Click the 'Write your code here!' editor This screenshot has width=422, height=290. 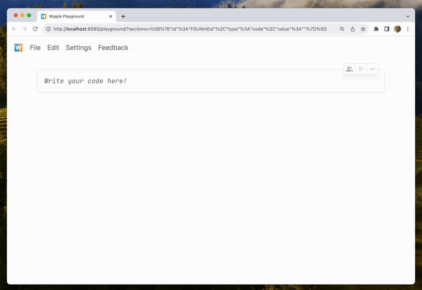tap(210, 81)
